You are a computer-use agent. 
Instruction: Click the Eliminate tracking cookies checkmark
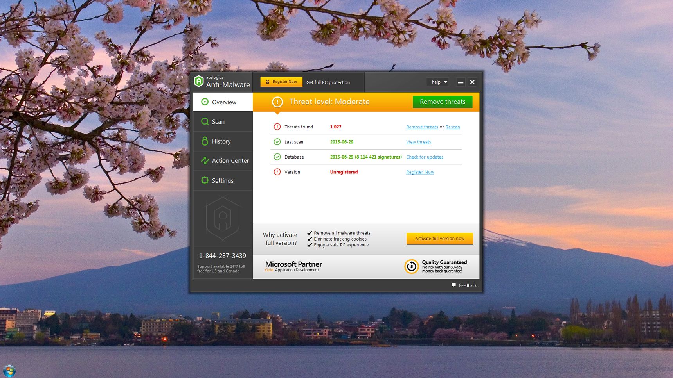tap(310, 239)
